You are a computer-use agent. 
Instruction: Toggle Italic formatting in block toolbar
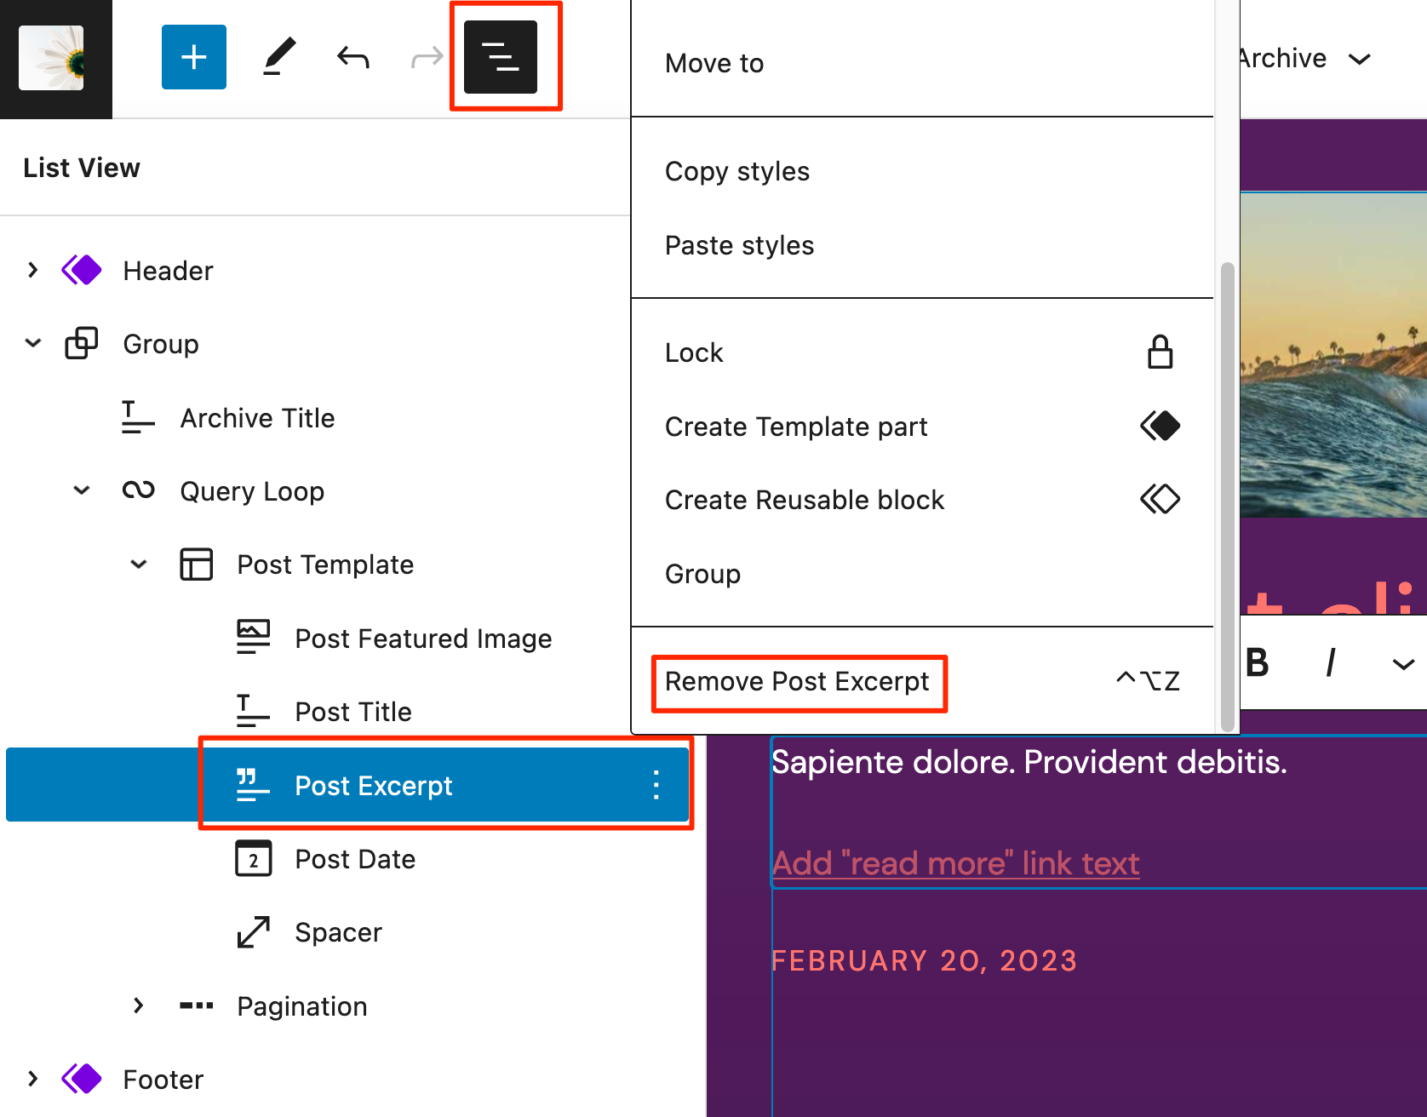1329,662
